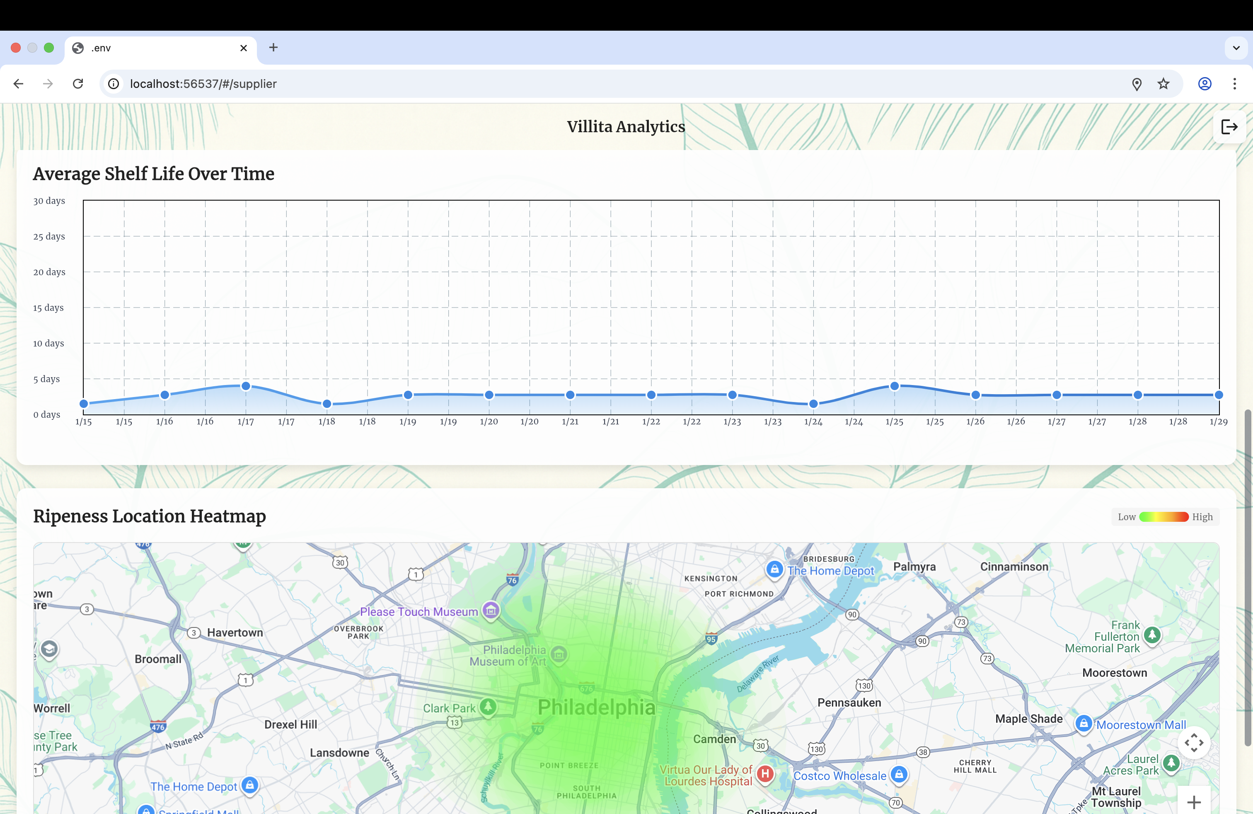Expand the tab search dropdown arrow
The width and height of the screenshot is (1253, 814).
[1236, 48]
